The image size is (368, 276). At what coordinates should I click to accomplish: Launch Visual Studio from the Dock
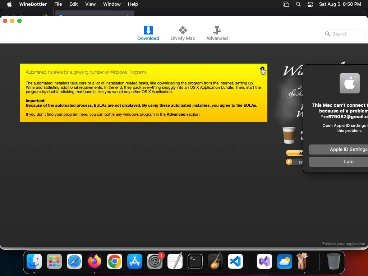tap(264, 261)
